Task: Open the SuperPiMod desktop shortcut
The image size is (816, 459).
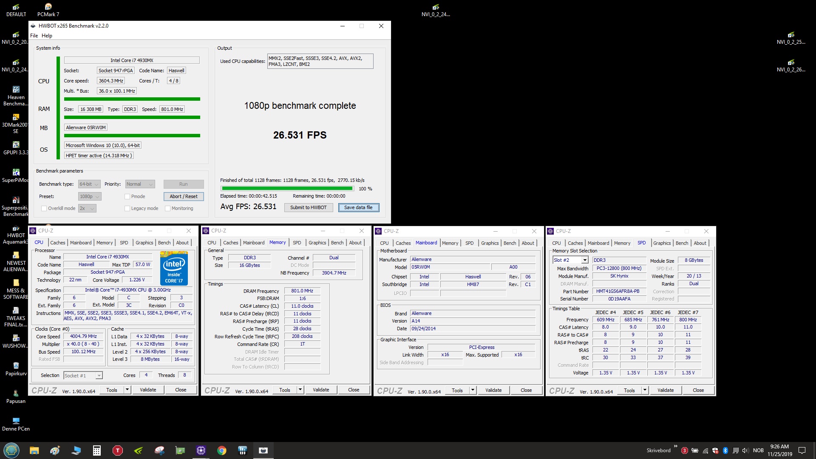Action: 16,176
